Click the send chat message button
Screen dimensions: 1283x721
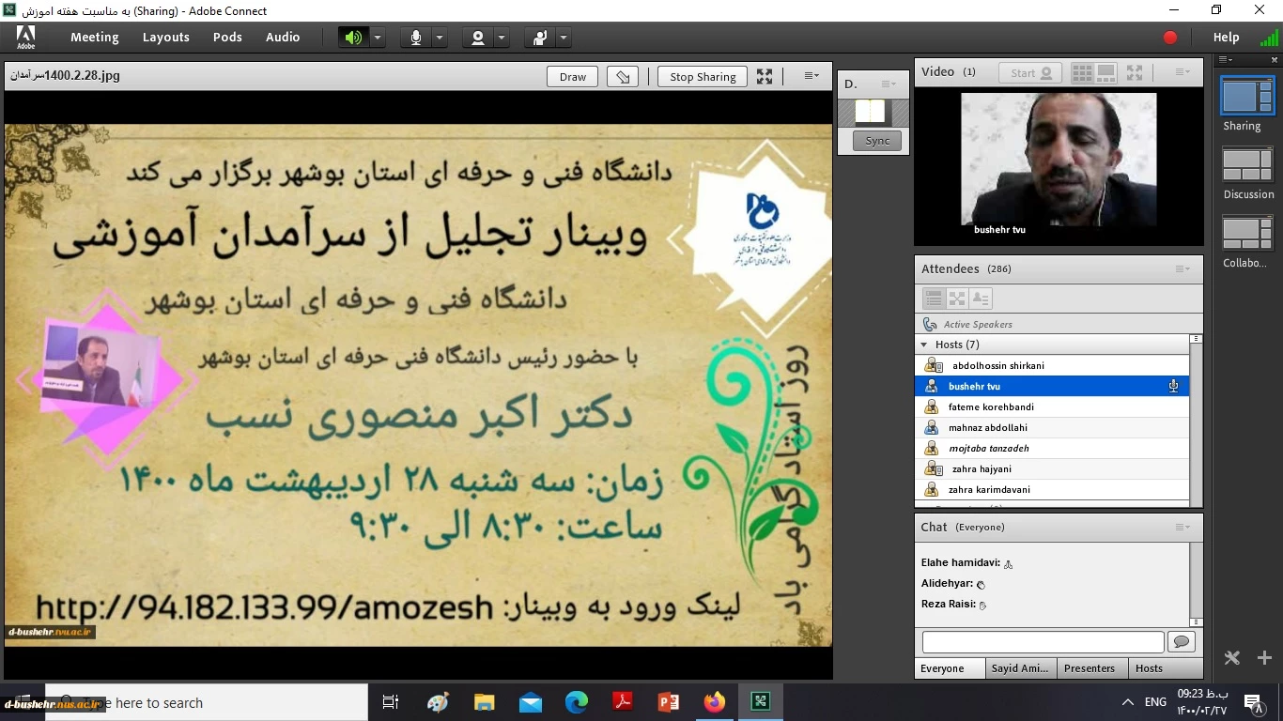point(1182,642)
